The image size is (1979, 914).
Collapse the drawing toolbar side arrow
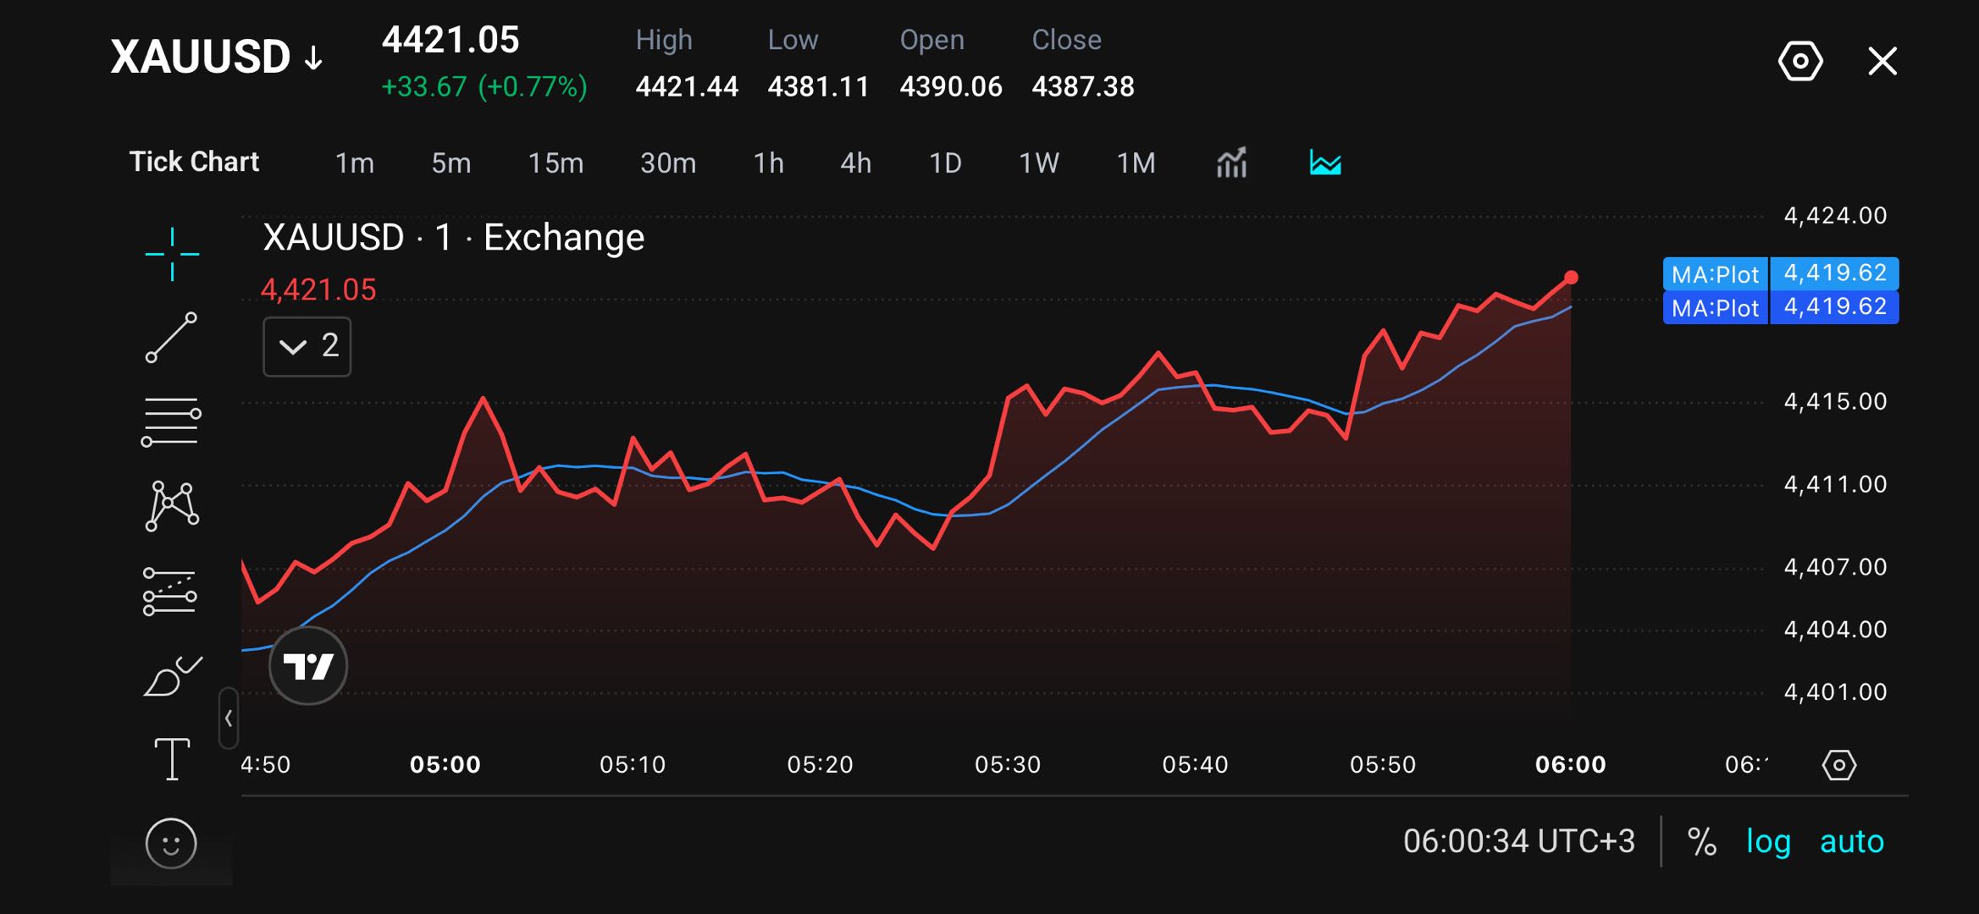(x=229, y=719)
